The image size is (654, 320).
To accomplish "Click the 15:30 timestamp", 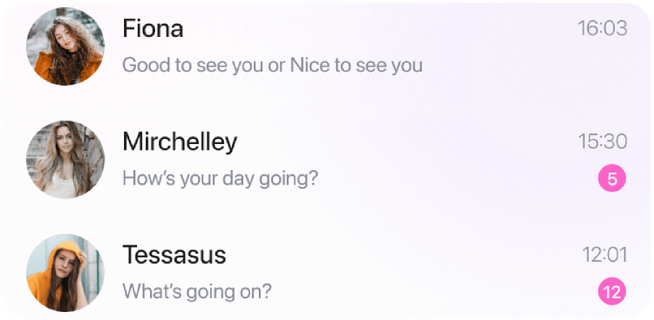I will (x=602, y=141).
